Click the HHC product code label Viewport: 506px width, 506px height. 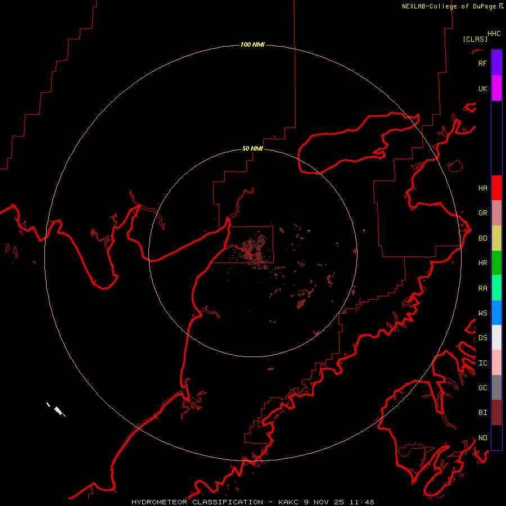pos(494,34)
